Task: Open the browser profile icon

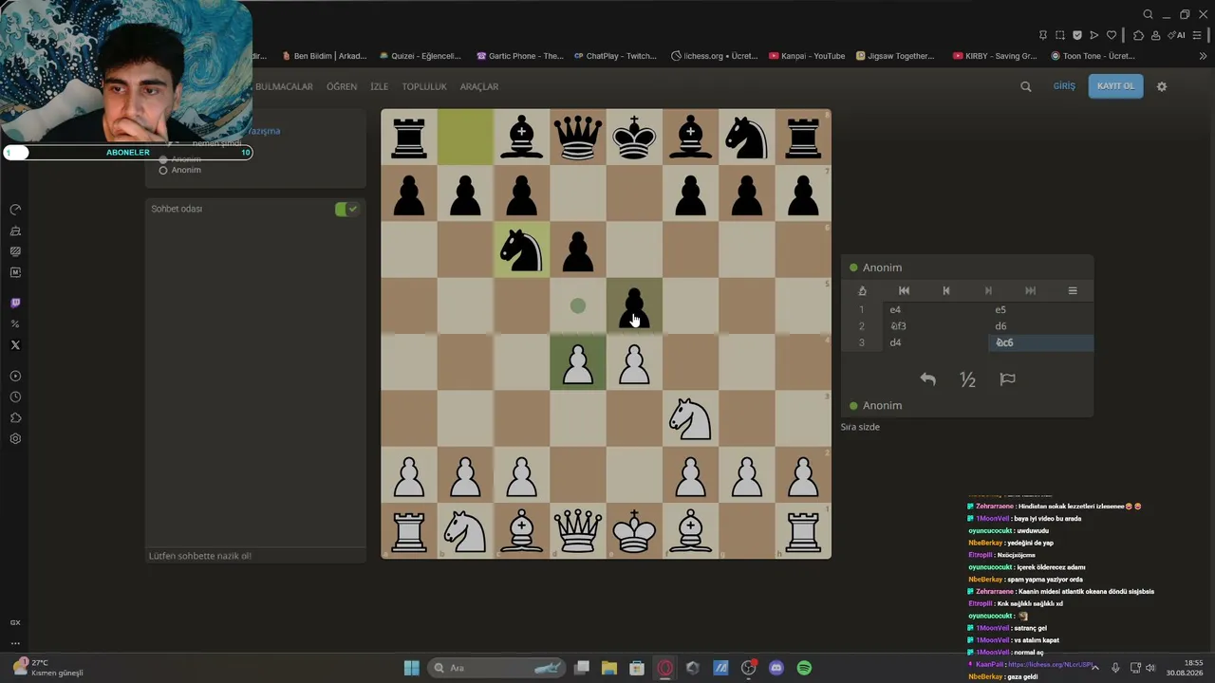Action: pos(1155,35)
